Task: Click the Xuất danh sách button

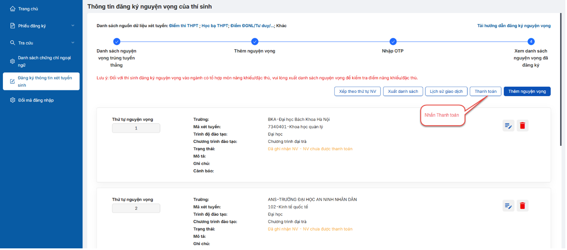Action: tap(403, 92)
